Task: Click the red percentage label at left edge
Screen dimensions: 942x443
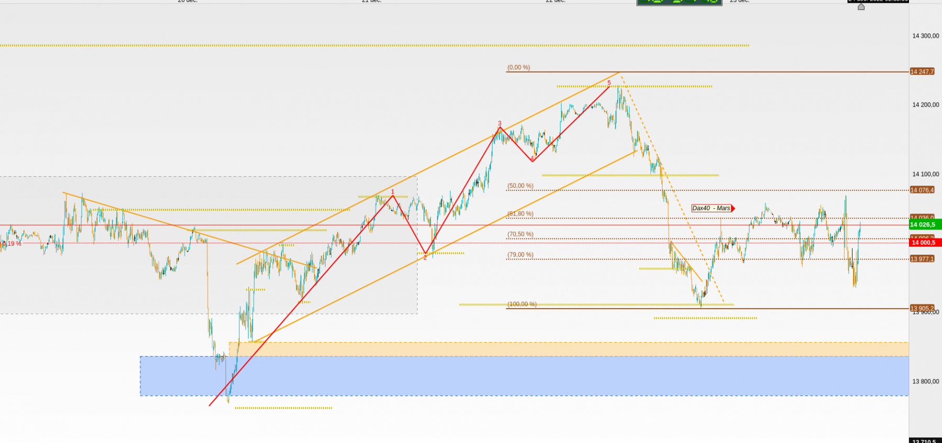Action: tap(11, 244)
